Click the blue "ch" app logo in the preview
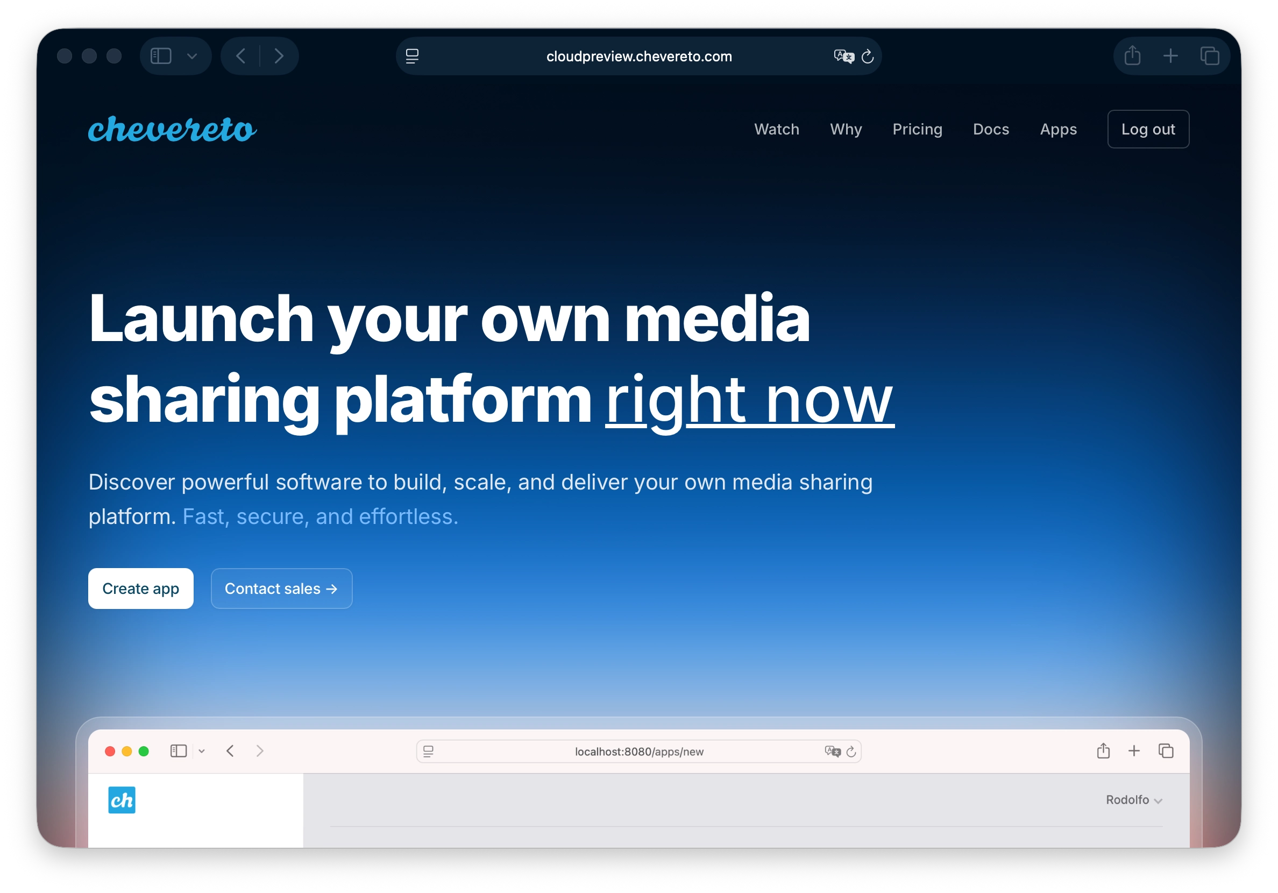The height and width of the screenshot is (893, 1278). coord(122,800)
